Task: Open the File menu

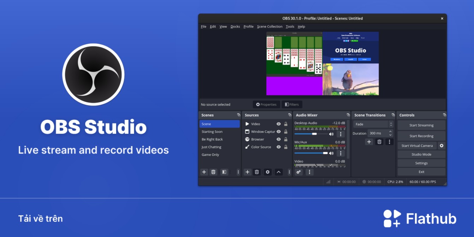Action: coord(203,27)
